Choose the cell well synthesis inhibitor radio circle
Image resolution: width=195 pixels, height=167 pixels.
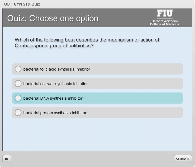[18, 83]
